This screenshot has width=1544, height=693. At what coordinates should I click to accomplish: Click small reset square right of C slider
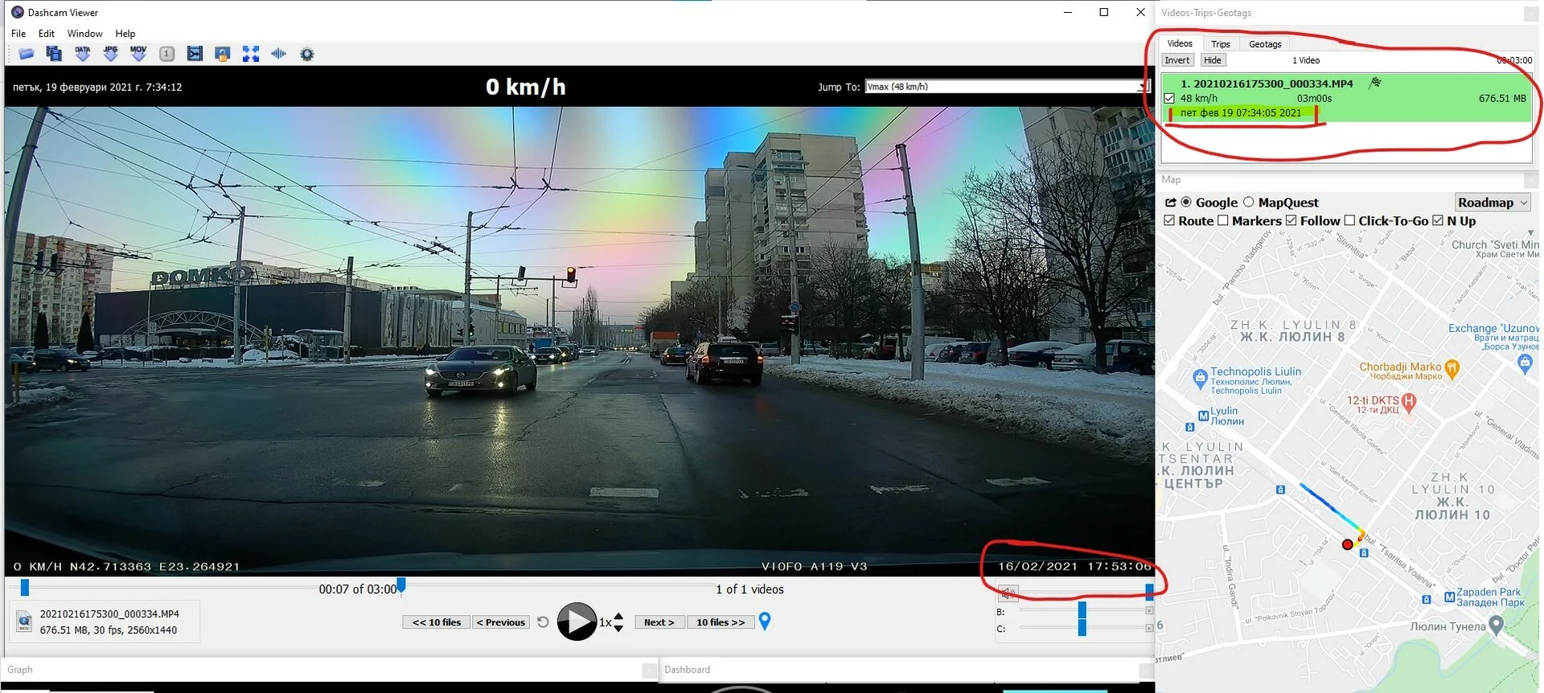click(1149, 629)
